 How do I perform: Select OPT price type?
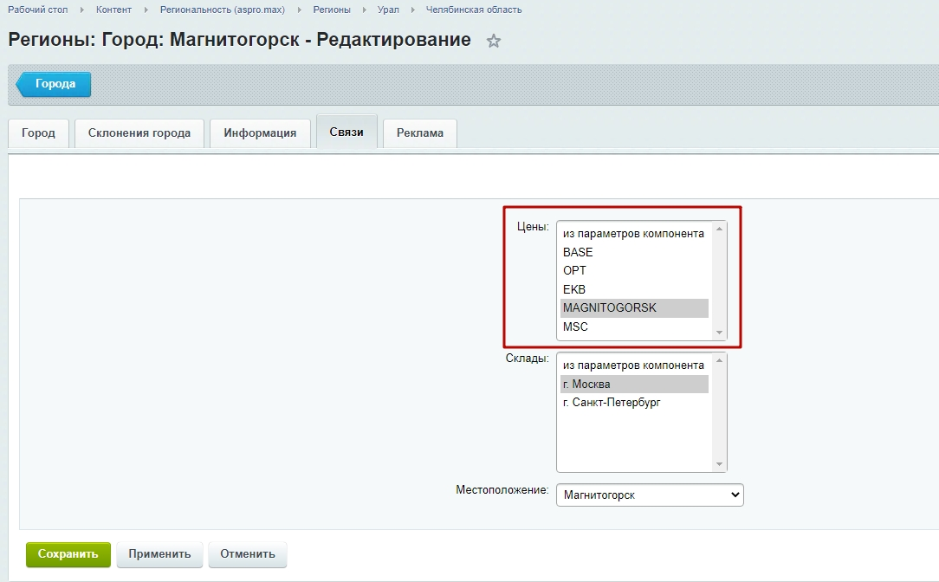click(x=574, y=271)
